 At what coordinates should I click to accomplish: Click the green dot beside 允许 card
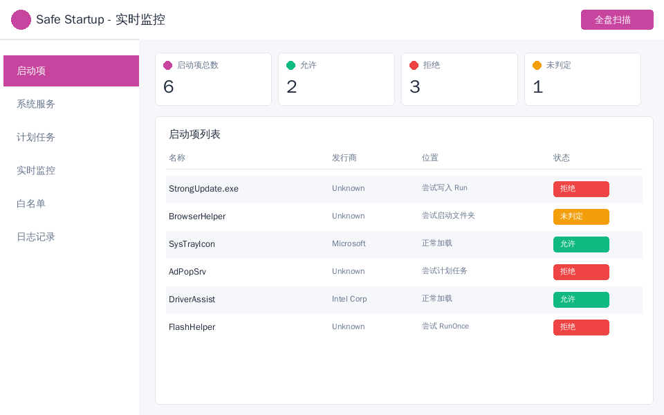pos(291,65)
